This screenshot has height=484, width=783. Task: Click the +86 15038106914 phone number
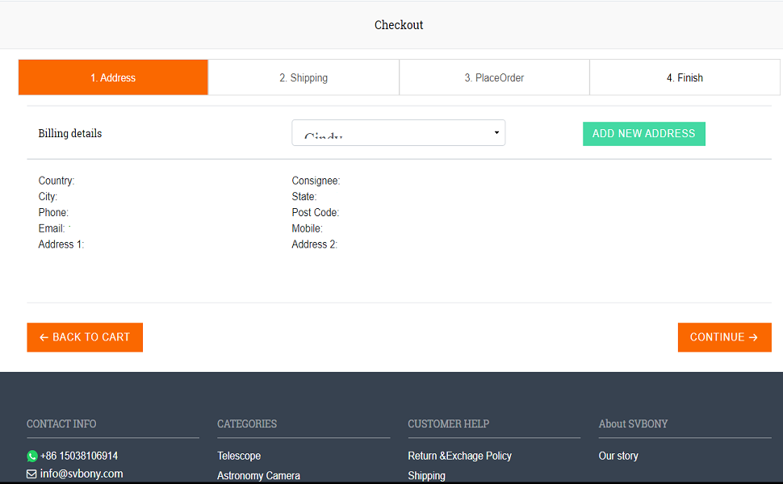[79, 456]
